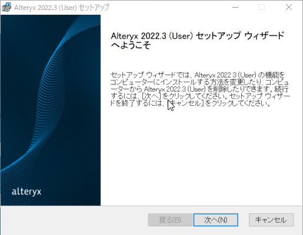Click the へようこそ line of the heading
303x235 pixels.
[x=131, y=45]
